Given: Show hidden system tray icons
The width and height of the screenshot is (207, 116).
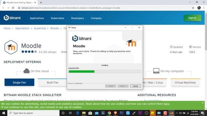Looking at the screenshot, I should pyautogui.click(x=177, y=113).
